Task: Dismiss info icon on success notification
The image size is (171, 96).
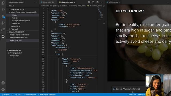Action: pyautogui.click(x=114, y=89)
